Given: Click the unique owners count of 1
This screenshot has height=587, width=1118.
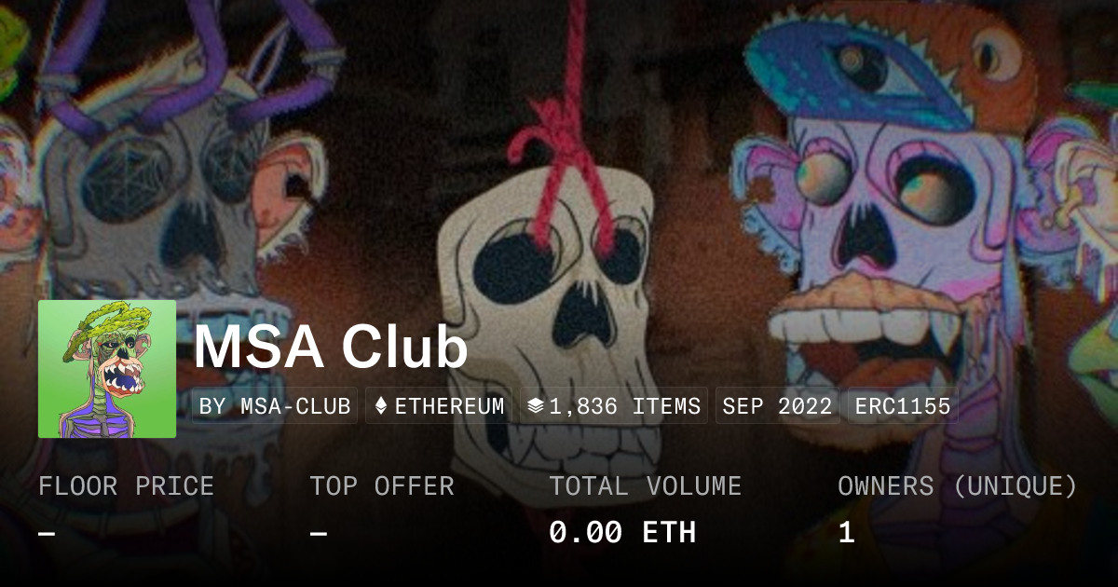Looking at the screenshot, I should 846,533.
